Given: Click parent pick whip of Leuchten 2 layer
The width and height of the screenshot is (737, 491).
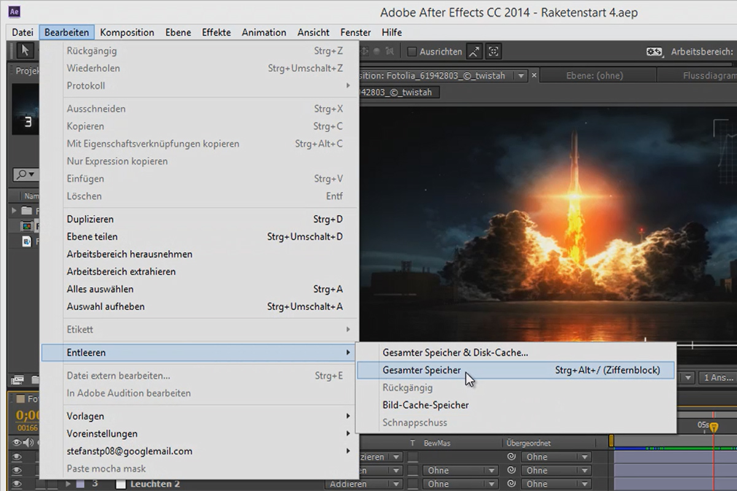Looking at the screenshot, I should point(510,484).
